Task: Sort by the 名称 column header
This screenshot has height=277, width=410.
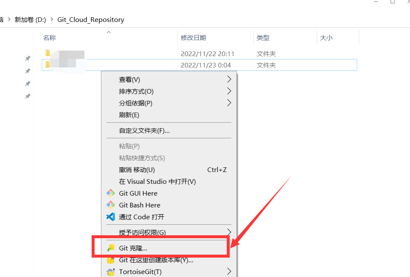Action: coord(49,38)
